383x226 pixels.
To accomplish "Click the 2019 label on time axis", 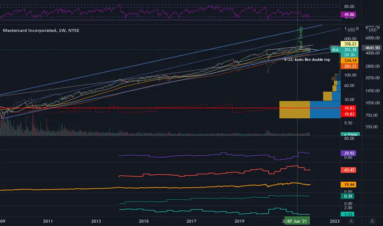I will point(239,221).
